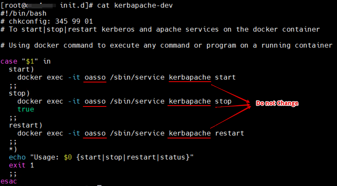Viewport: 337px width, 186px height.
Task: Click underlined "oasso" in the stop command
Action: click(x=95, y=101)
